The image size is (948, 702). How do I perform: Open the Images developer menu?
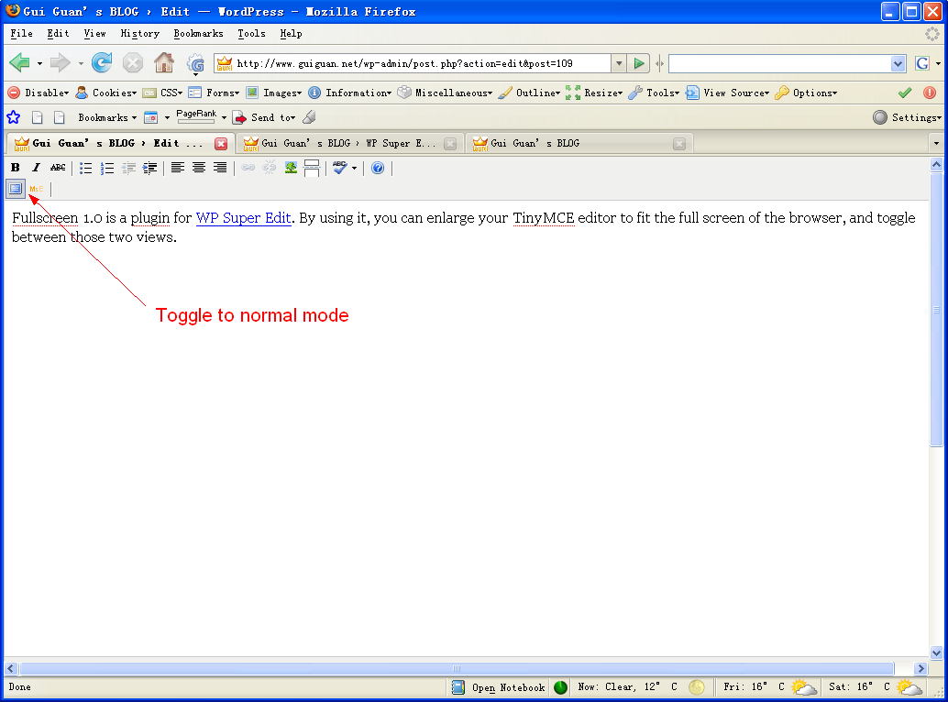(x=274, y=93)
